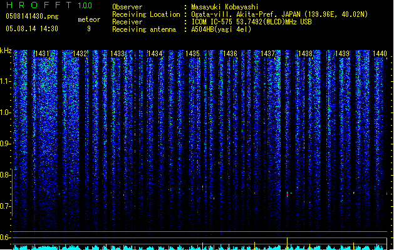
Task: Select the Ogata-vill. Akita-Pref. JAPAN location text
Action: coord(279,14)
